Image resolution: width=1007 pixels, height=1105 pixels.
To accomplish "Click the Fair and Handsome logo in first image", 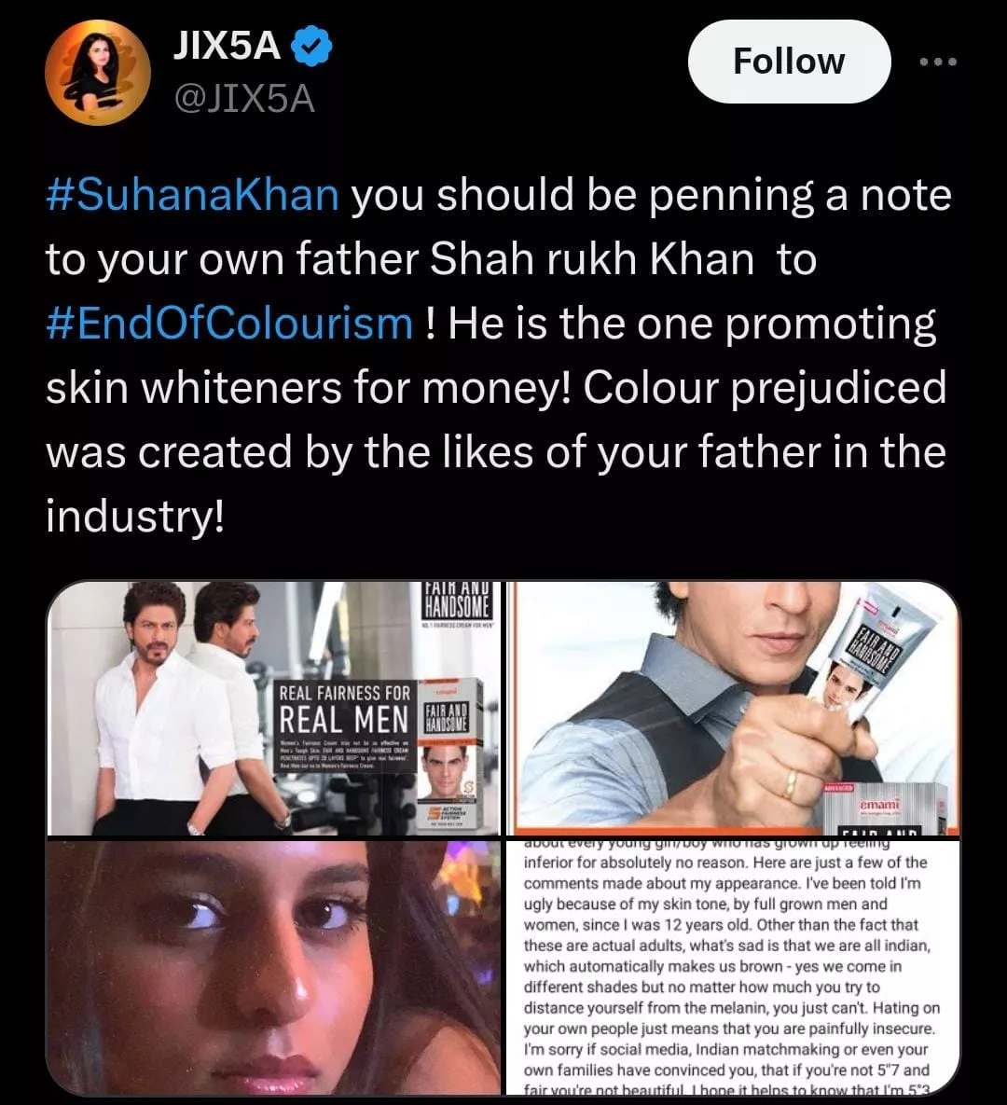I will point(459,601).
